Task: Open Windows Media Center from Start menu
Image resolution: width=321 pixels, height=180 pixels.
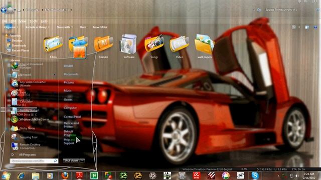Action: (x=30, y=119)
